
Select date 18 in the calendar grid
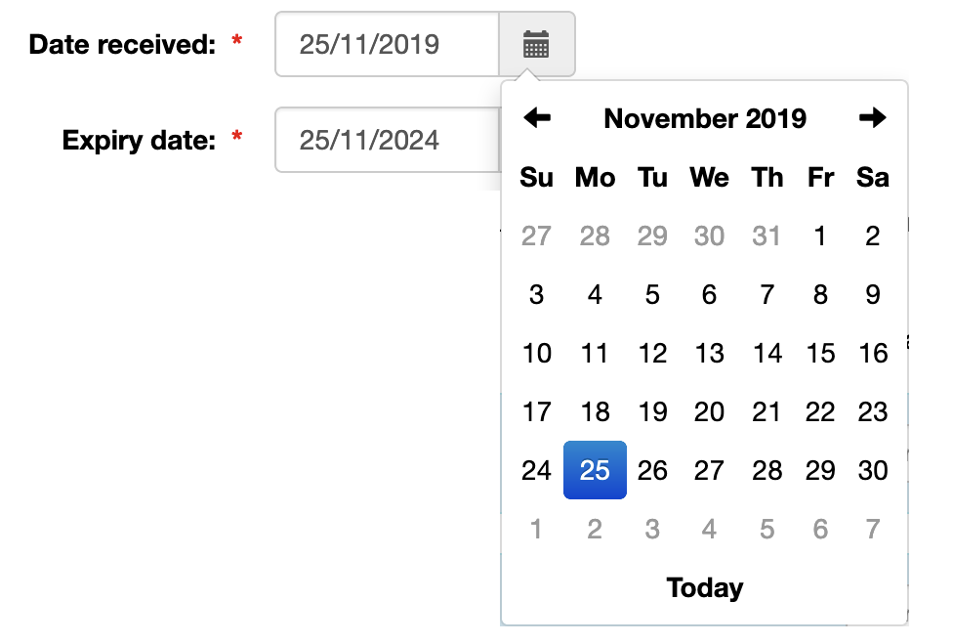tap(595, 411)
